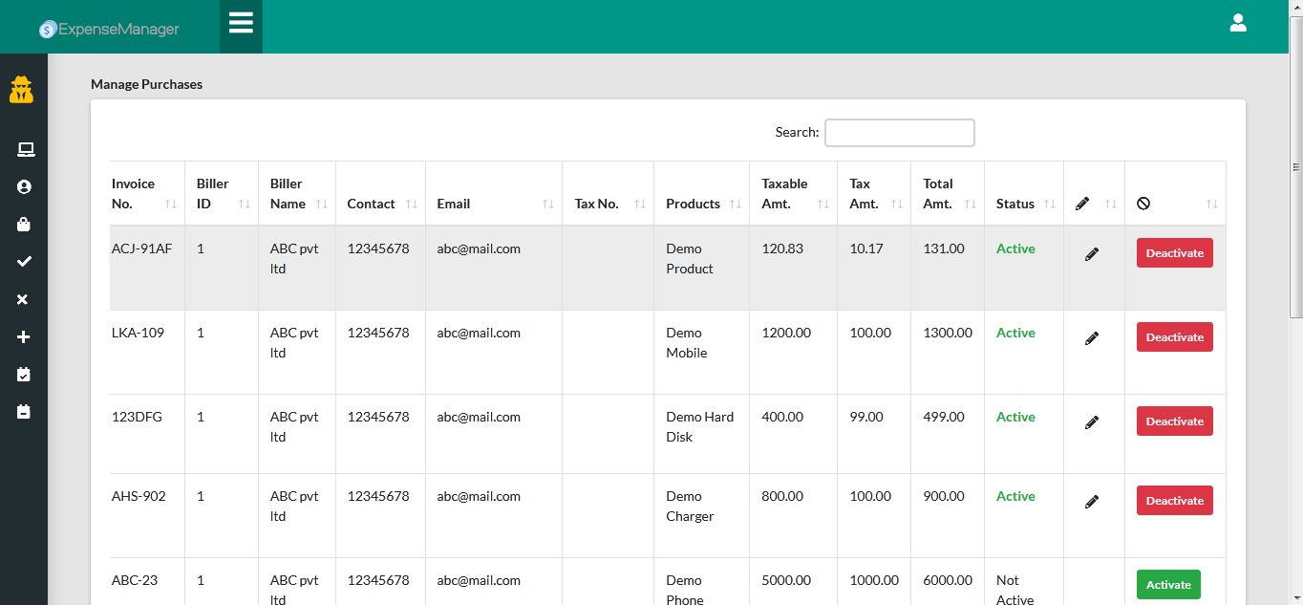Click the deactivate ban icon column header
This screenshot has width=1303, height=605.
[1143, 203]
